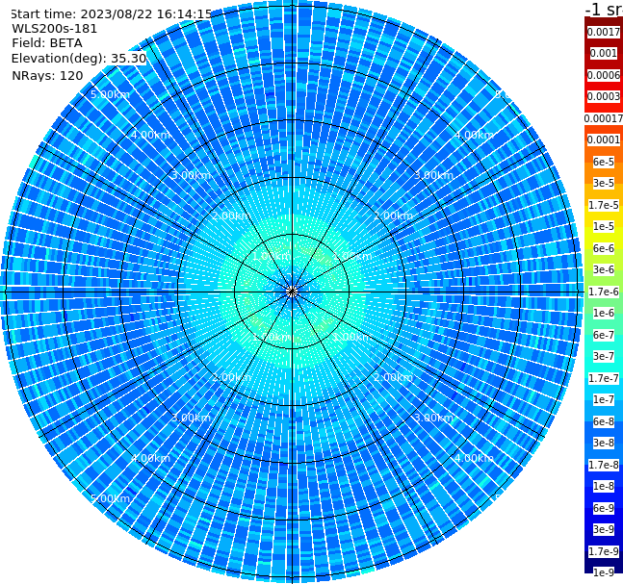Click the plot center where radial lines meet

292,292
